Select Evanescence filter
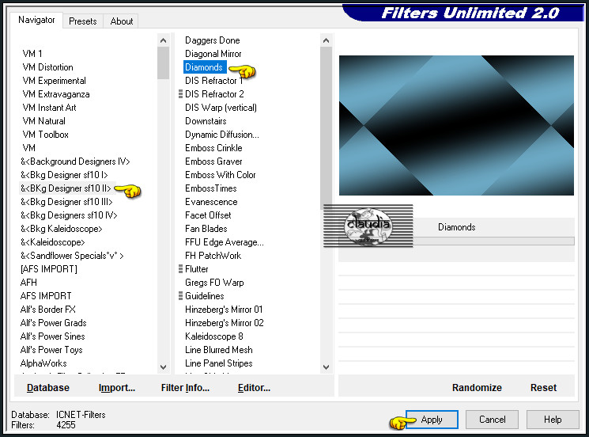 pyautogui.click(x=211, y=202)
